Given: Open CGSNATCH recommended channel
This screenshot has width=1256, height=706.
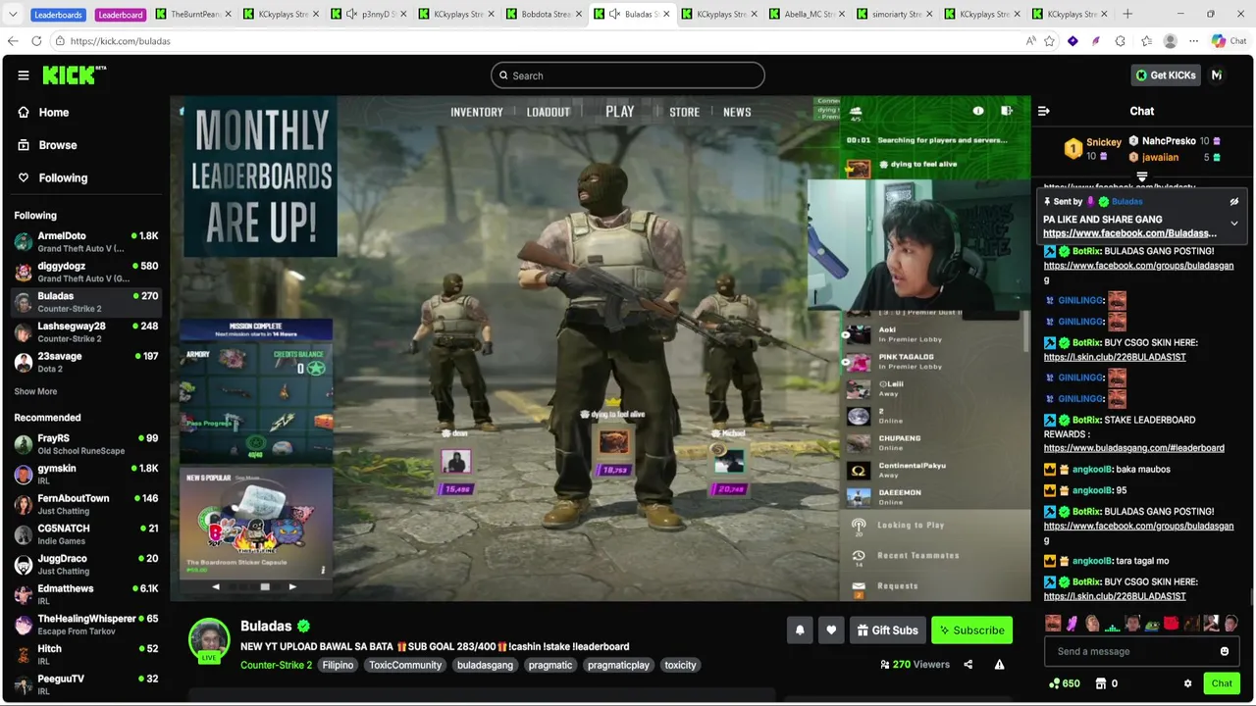Looking at the screenshot, I should (86, 534).
